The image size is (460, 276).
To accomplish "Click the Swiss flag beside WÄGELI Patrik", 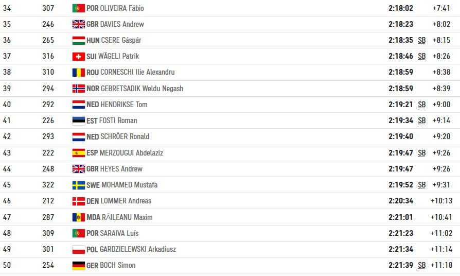I will (x=79, y=56).
